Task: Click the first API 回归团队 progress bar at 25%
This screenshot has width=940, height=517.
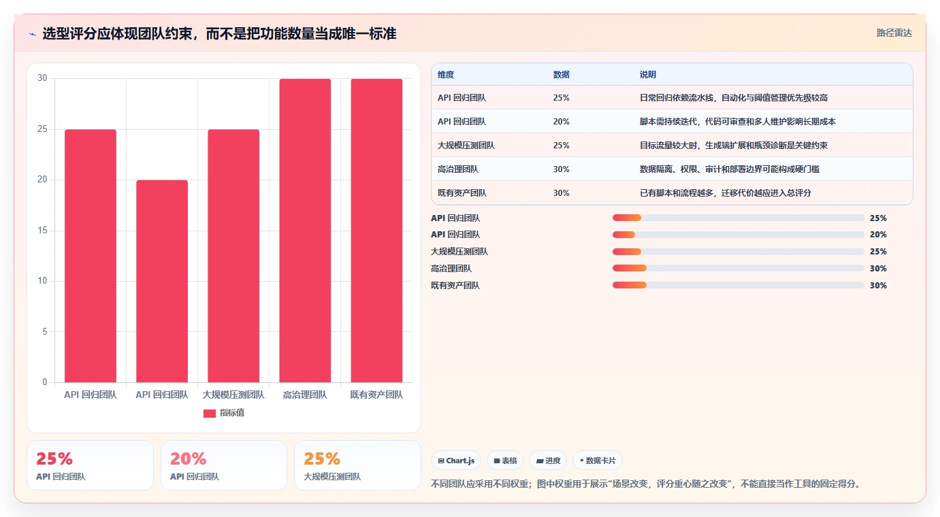Action: pyautogui.click(x=739, y=218)
